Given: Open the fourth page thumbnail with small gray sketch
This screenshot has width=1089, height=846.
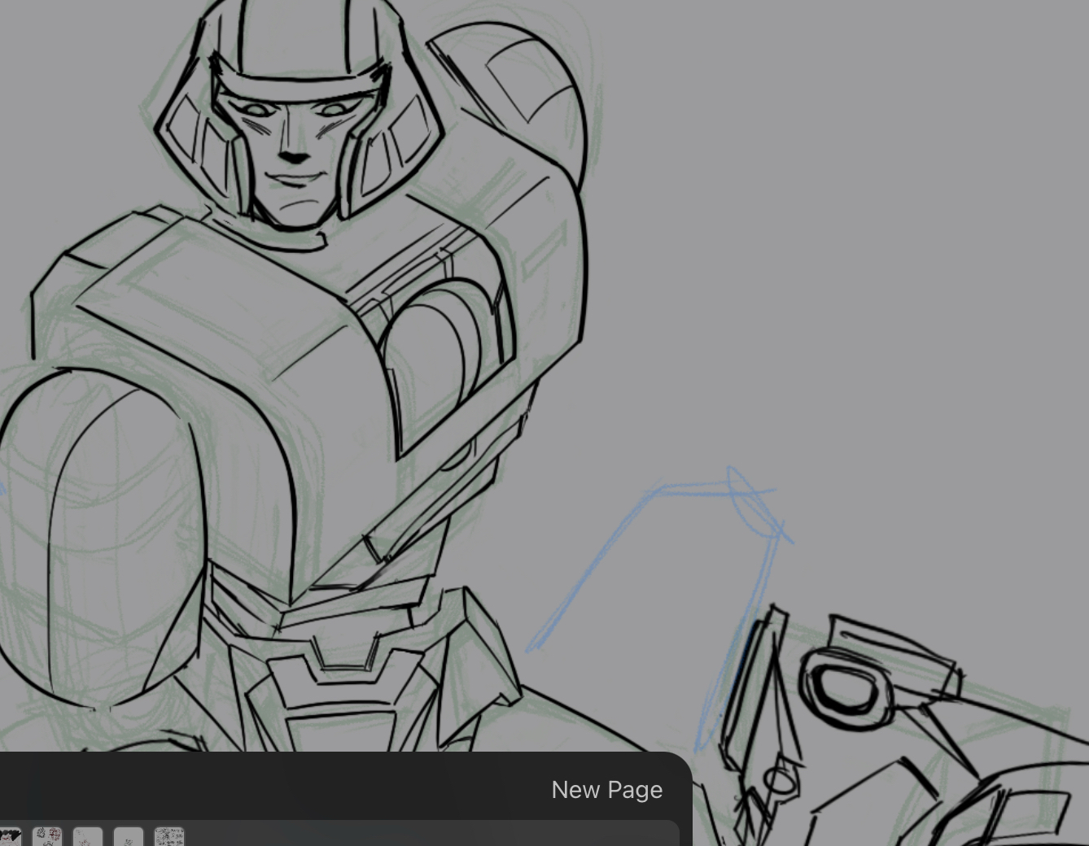Looking at the screenshot, I should (129, 836).
